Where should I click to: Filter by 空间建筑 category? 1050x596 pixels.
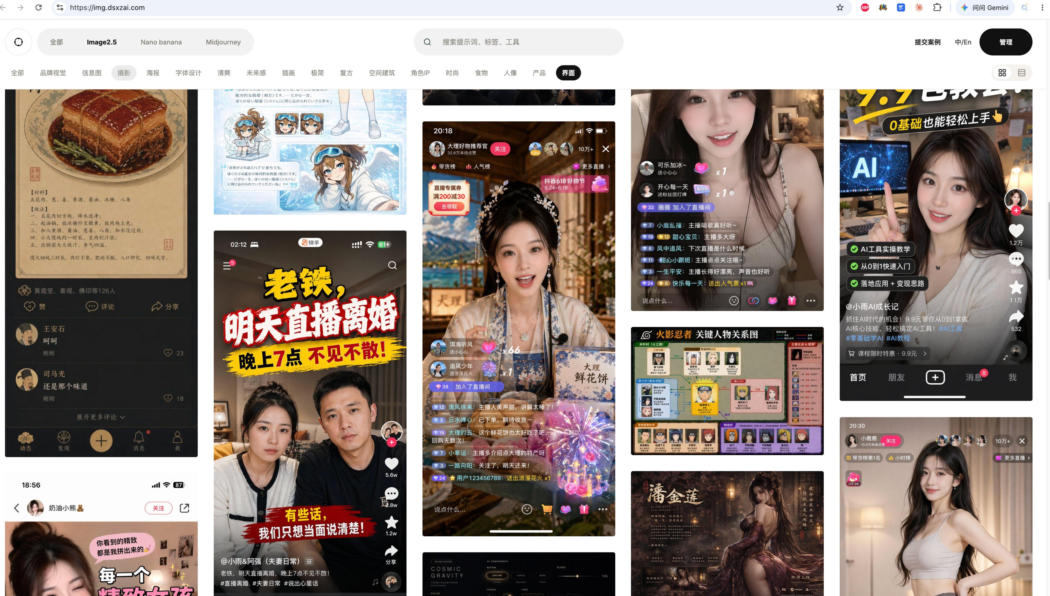pos(382,73)
